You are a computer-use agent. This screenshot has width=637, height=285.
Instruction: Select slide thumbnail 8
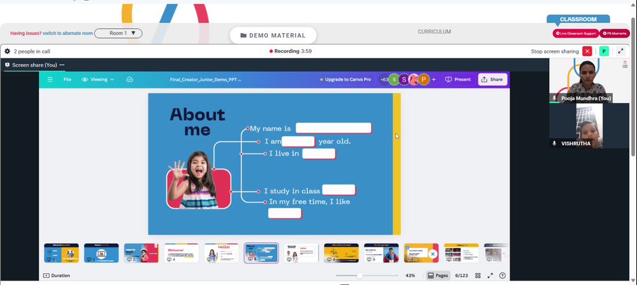coord(341,253)
